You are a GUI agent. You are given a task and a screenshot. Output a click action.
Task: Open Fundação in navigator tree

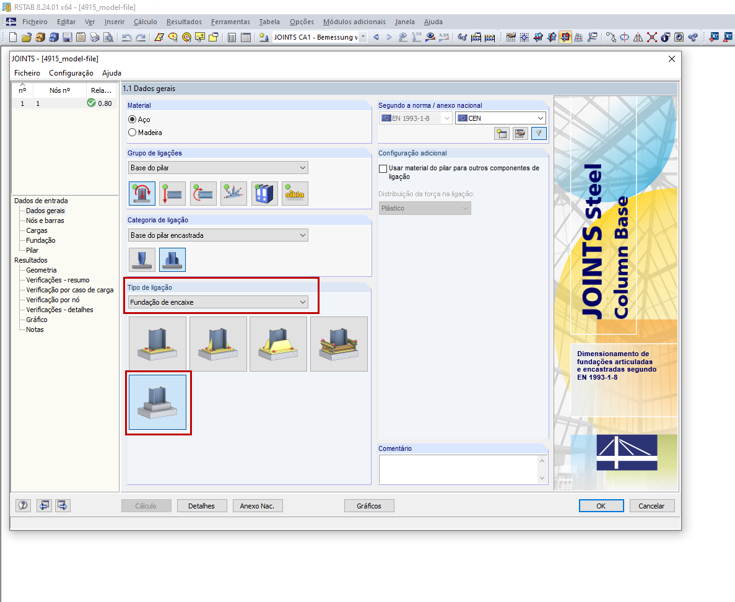[x=41, y=240]
